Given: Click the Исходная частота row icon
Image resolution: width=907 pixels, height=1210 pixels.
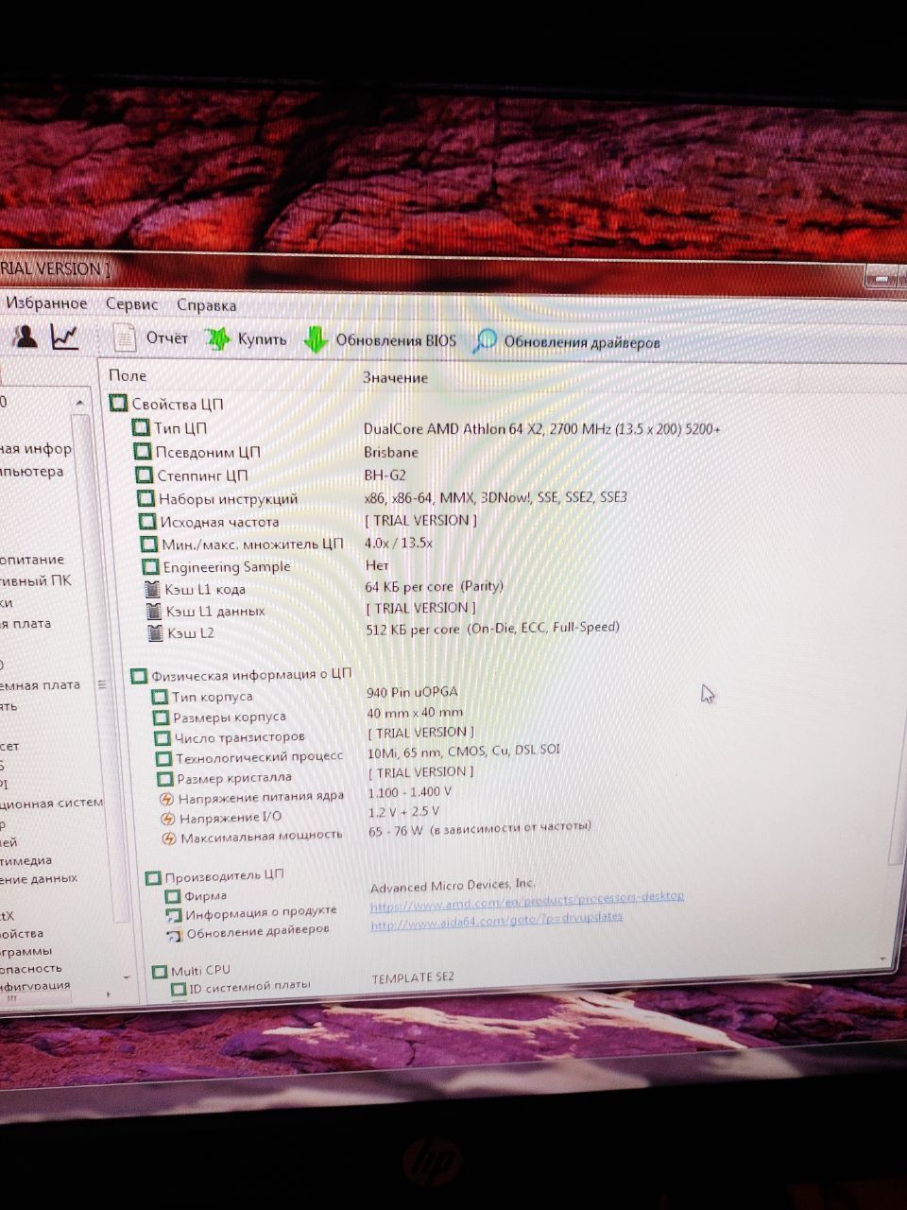Looking at the screenshot, I should coord(147,521).
